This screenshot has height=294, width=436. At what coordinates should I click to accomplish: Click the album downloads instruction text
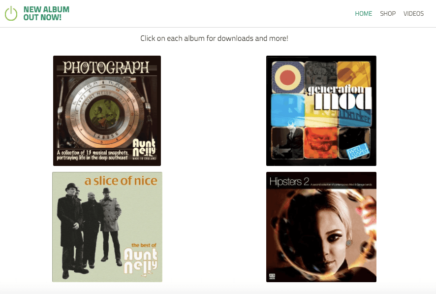214,38
